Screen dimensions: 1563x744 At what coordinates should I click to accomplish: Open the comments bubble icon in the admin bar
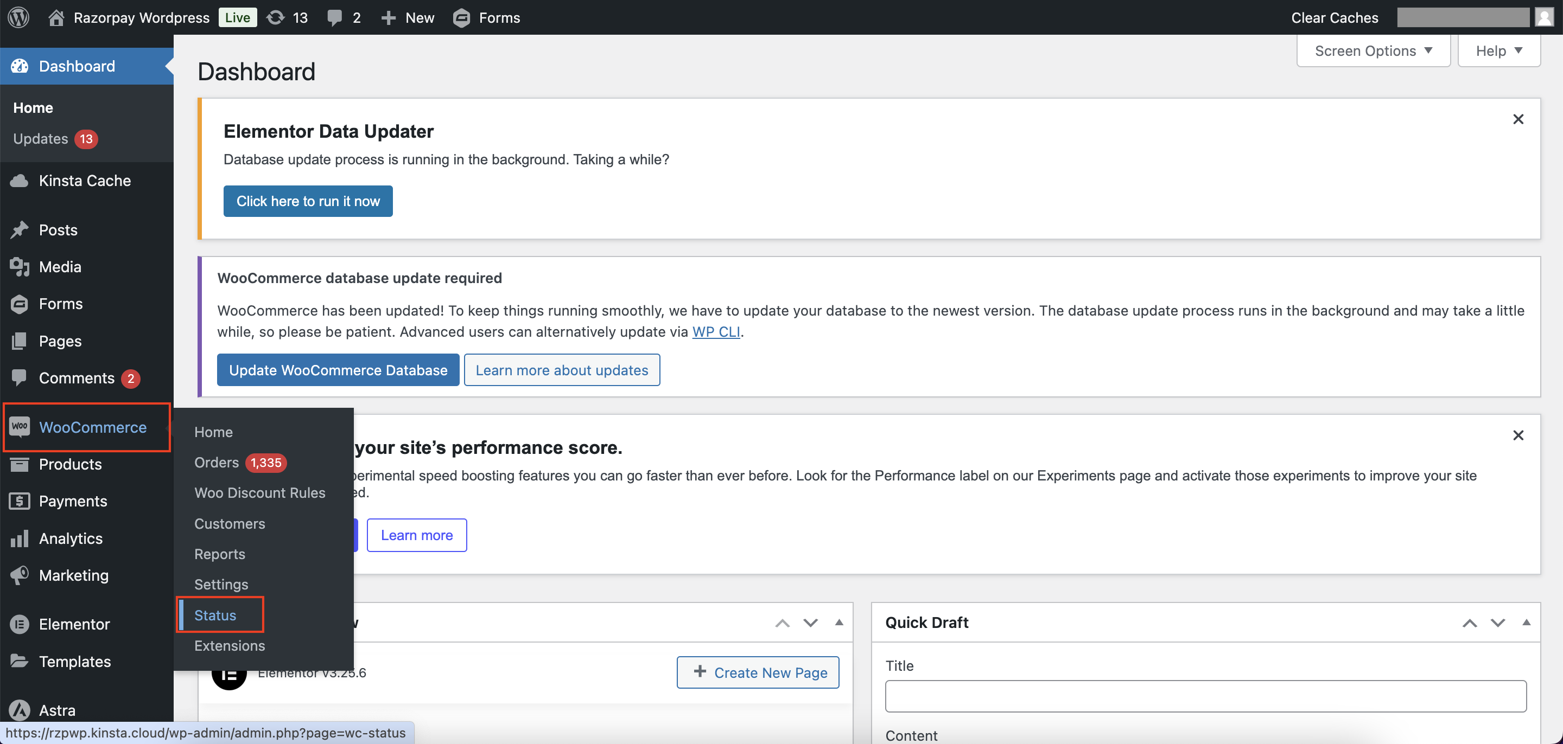[x=334, y=17]
